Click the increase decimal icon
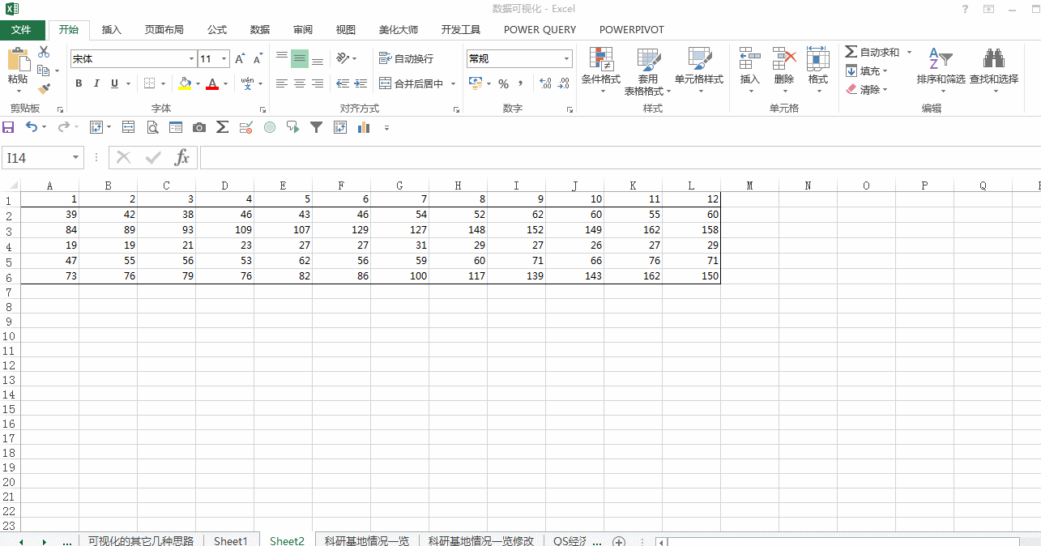Viewport: 1041px width, 546px height. point(545,83)
